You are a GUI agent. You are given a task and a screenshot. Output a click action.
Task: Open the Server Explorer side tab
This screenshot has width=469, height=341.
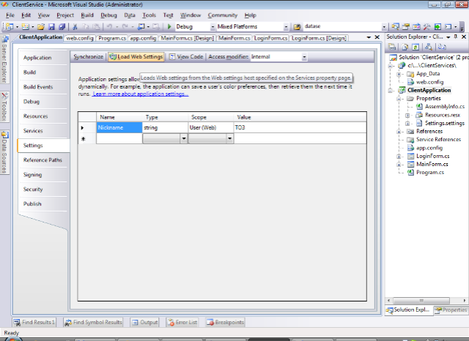(4, 59)
